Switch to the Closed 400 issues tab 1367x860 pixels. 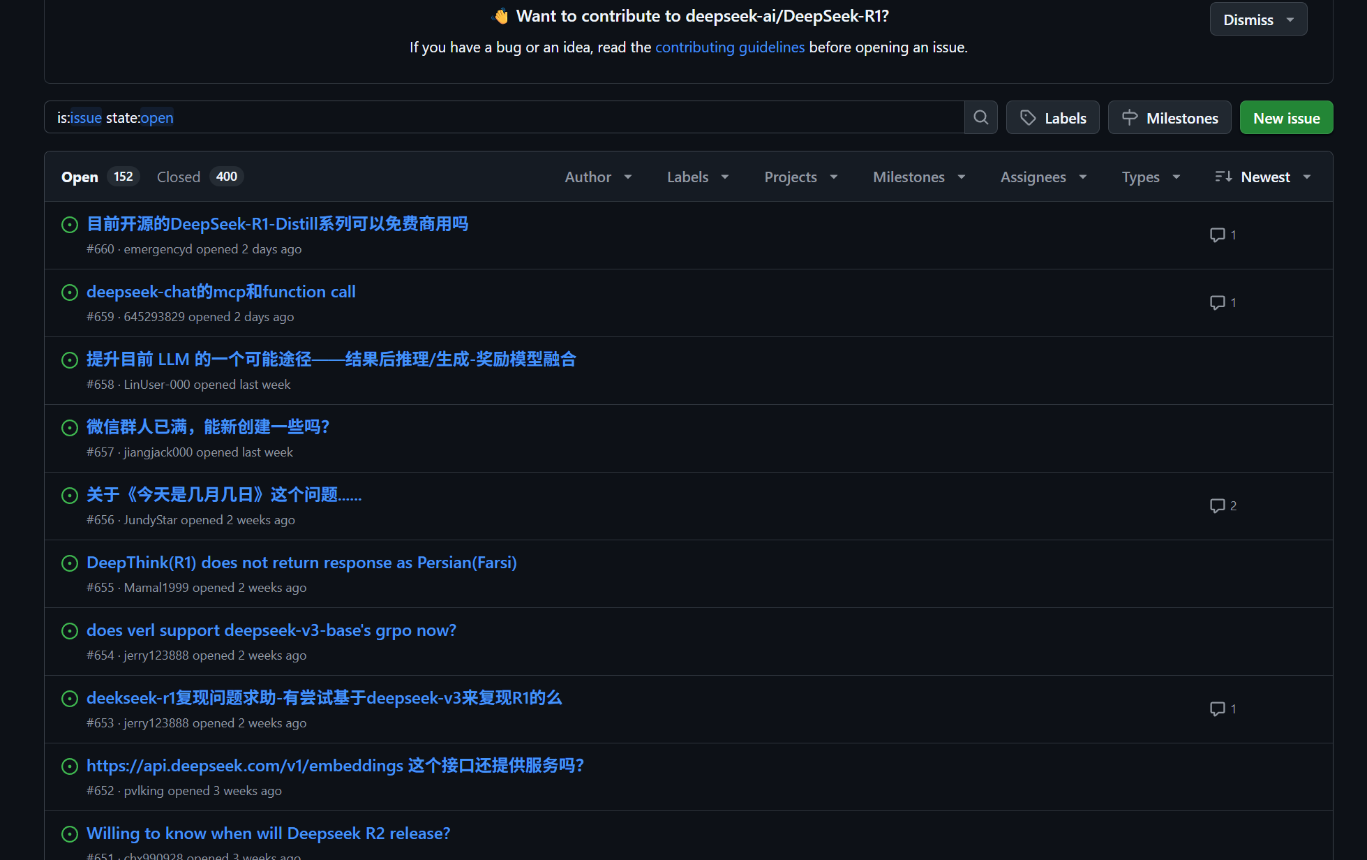tap(198, 177)
